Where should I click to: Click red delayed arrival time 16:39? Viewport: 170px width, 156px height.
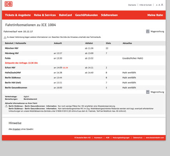point(65,68)
